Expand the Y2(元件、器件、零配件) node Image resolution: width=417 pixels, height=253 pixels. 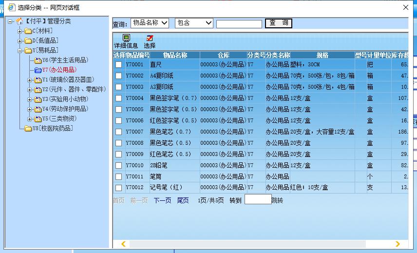point(30,90)
